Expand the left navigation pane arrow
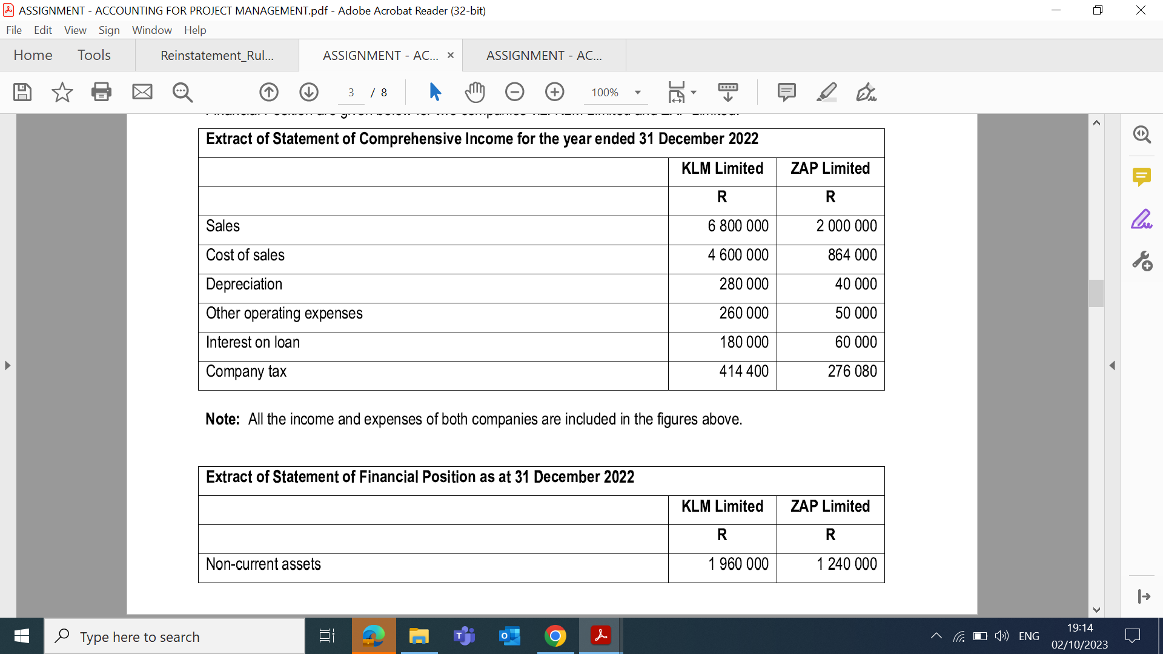1163x654 pixels. 7,365
